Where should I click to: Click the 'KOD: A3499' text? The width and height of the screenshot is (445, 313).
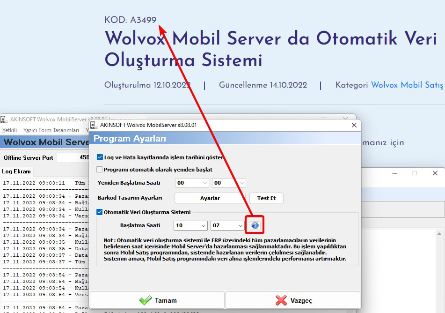(130, 20)
